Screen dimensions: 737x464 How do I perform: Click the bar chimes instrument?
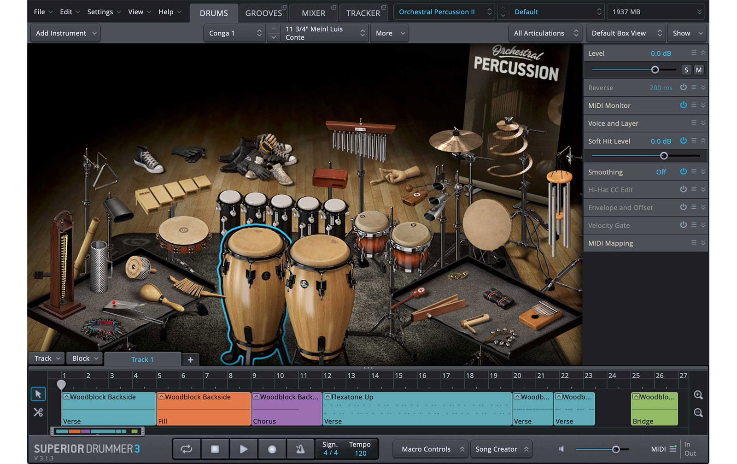click(359, 141)
